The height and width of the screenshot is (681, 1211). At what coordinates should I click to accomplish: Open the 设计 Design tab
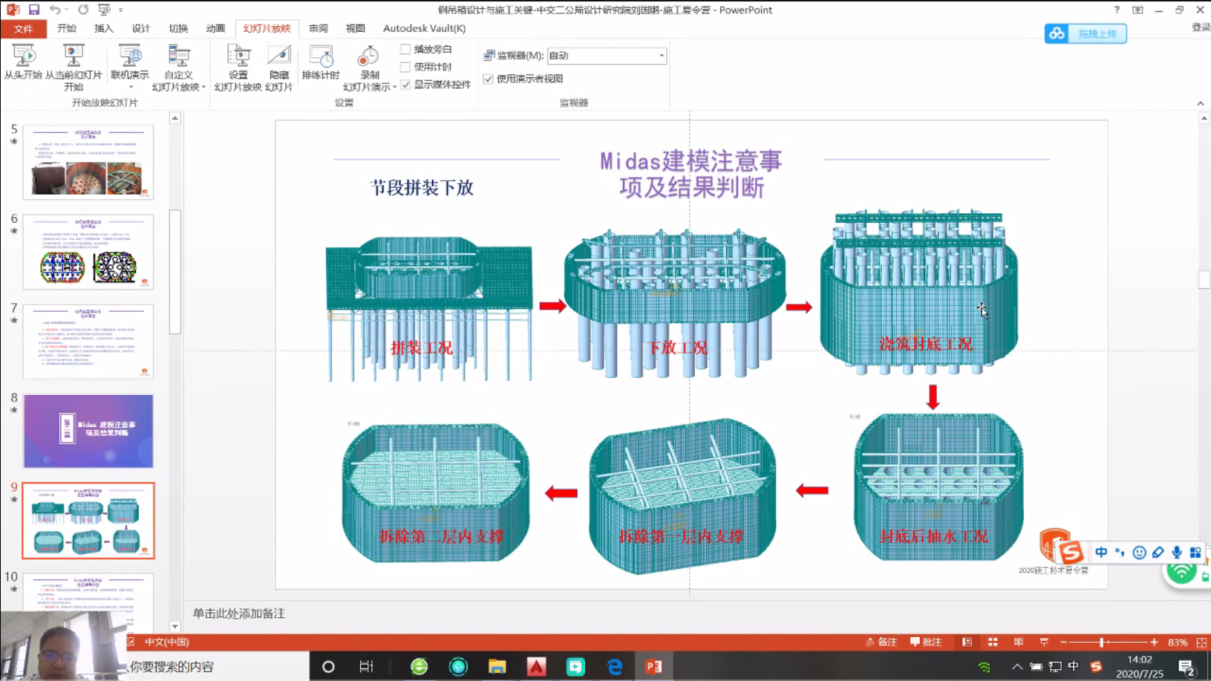click(141, 28)
